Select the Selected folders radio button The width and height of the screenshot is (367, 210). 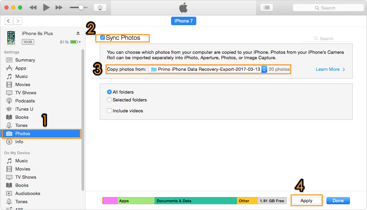point(109,100)
